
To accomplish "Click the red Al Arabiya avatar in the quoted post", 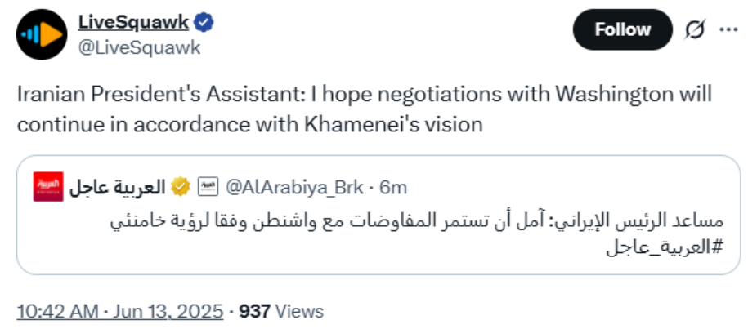I will [48, 187].
